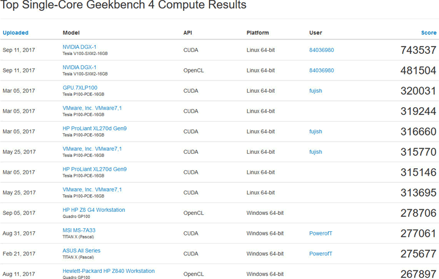View user 84036980 in the 743537 score row

point(321,50)
